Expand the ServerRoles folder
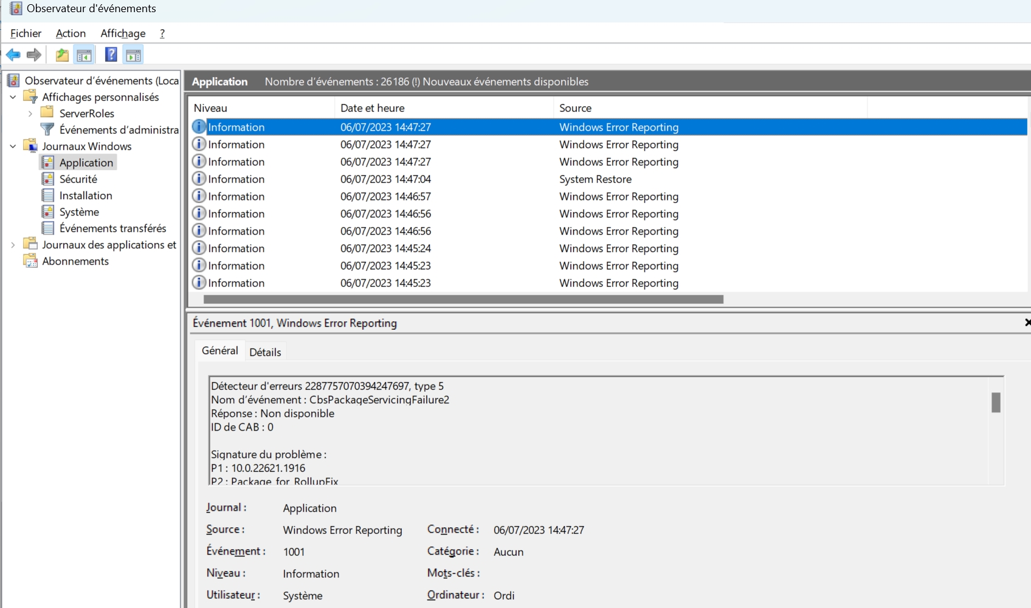Screen dimensions: 1031x608 click(x=30, y=114)
